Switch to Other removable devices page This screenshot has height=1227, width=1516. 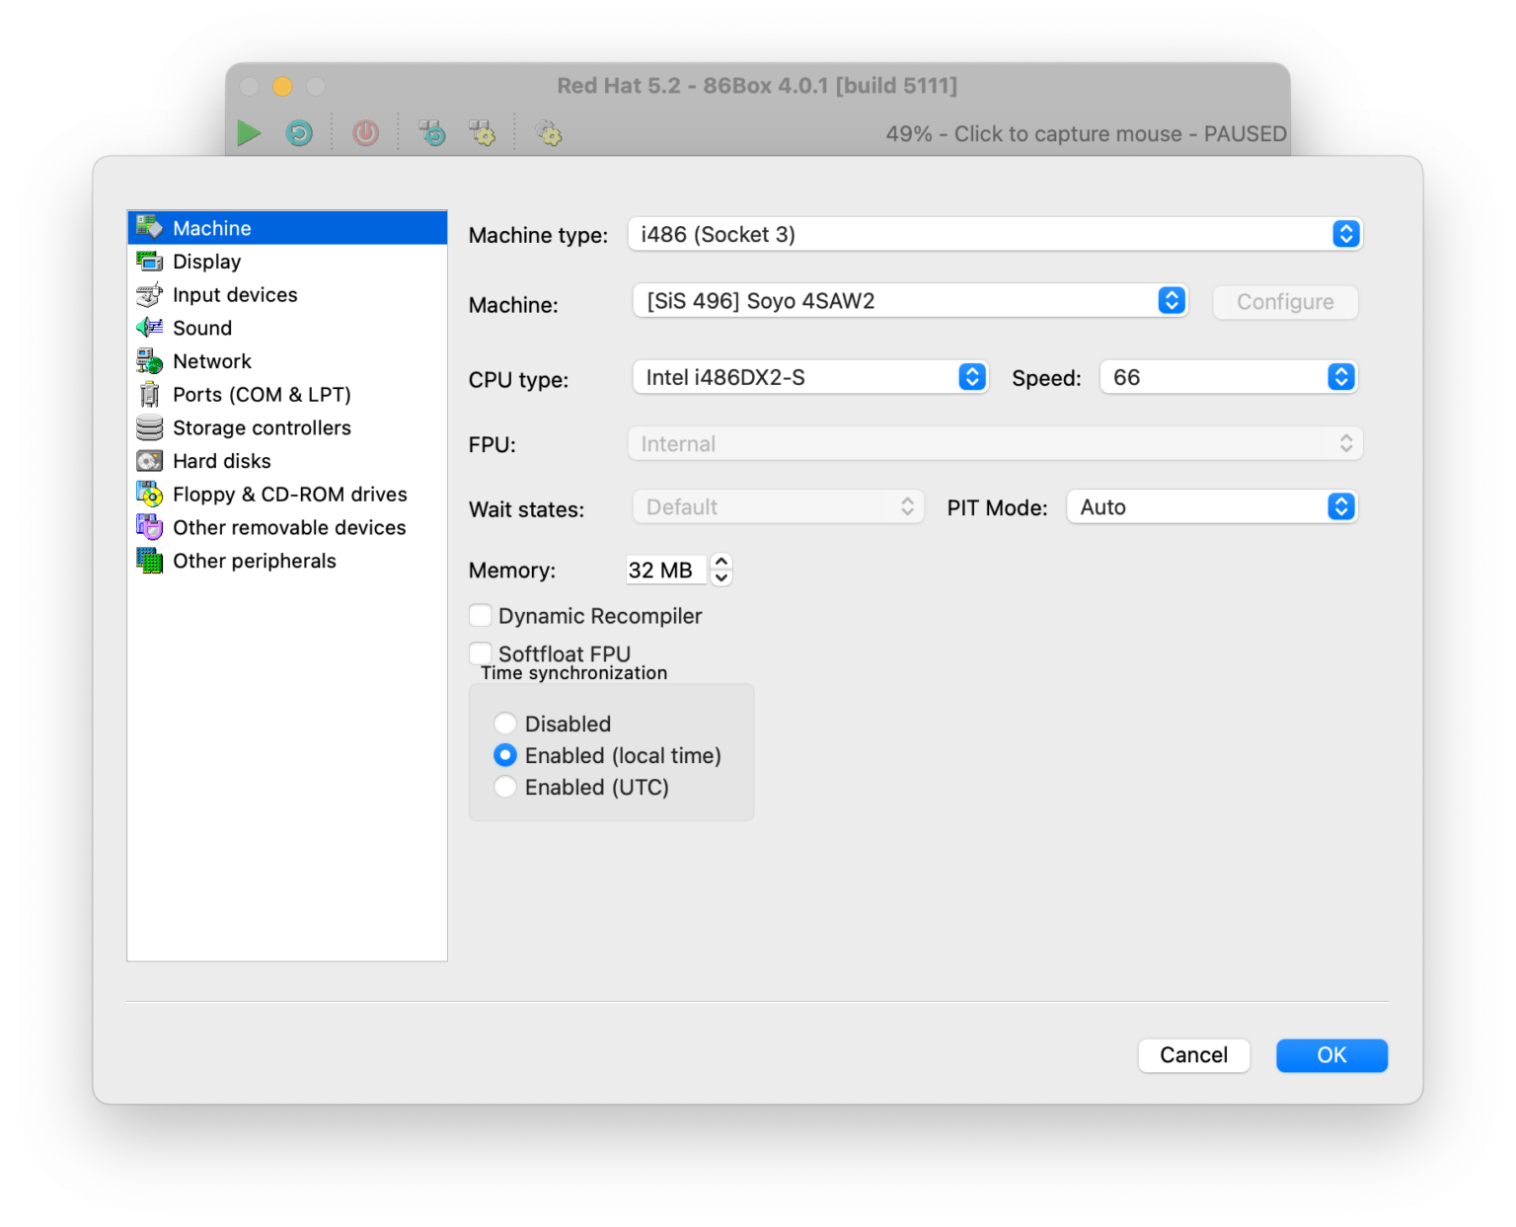click(288, 528)
